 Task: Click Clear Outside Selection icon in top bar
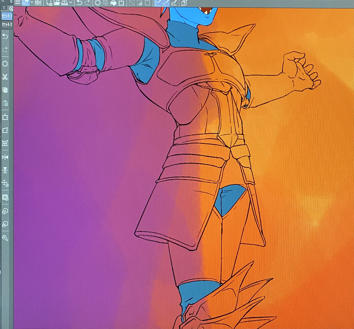click(105, 3)
